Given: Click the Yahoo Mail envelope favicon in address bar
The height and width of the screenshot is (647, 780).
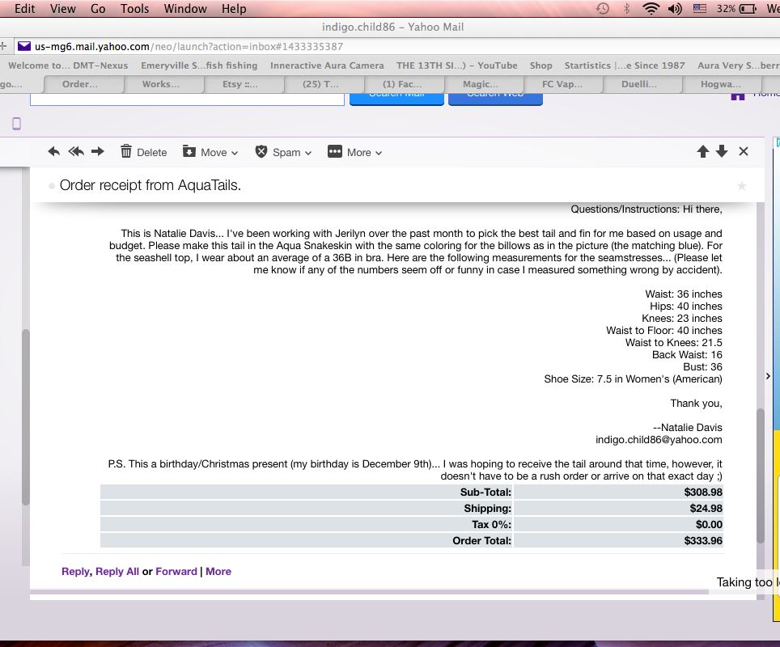Looking at the screenshot, I should (24, 46).
